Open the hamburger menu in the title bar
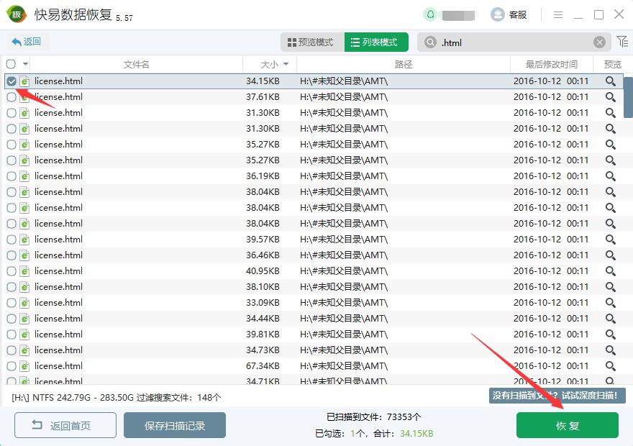Viewport: 633px width, 446px height. (x=558, y=15)
